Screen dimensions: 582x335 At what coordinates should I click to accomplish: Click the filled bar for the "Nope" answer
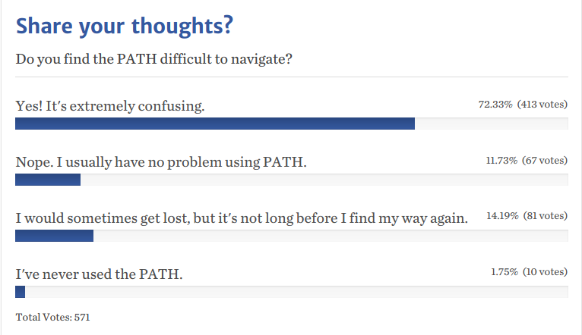click(x=48, y=180)
